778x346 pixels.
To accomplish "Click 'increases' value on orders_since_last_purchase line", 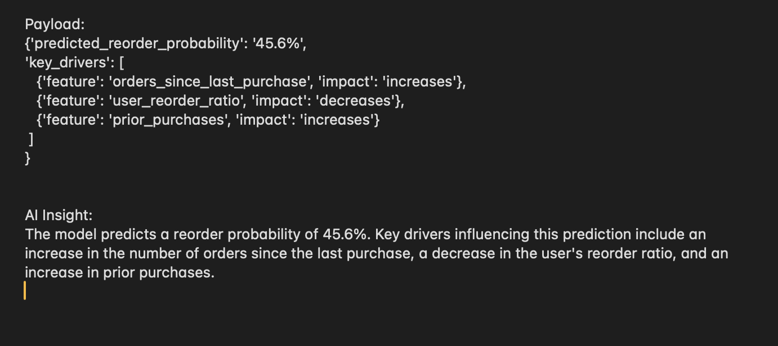I will pyautogui.click(x=419, y=81).
